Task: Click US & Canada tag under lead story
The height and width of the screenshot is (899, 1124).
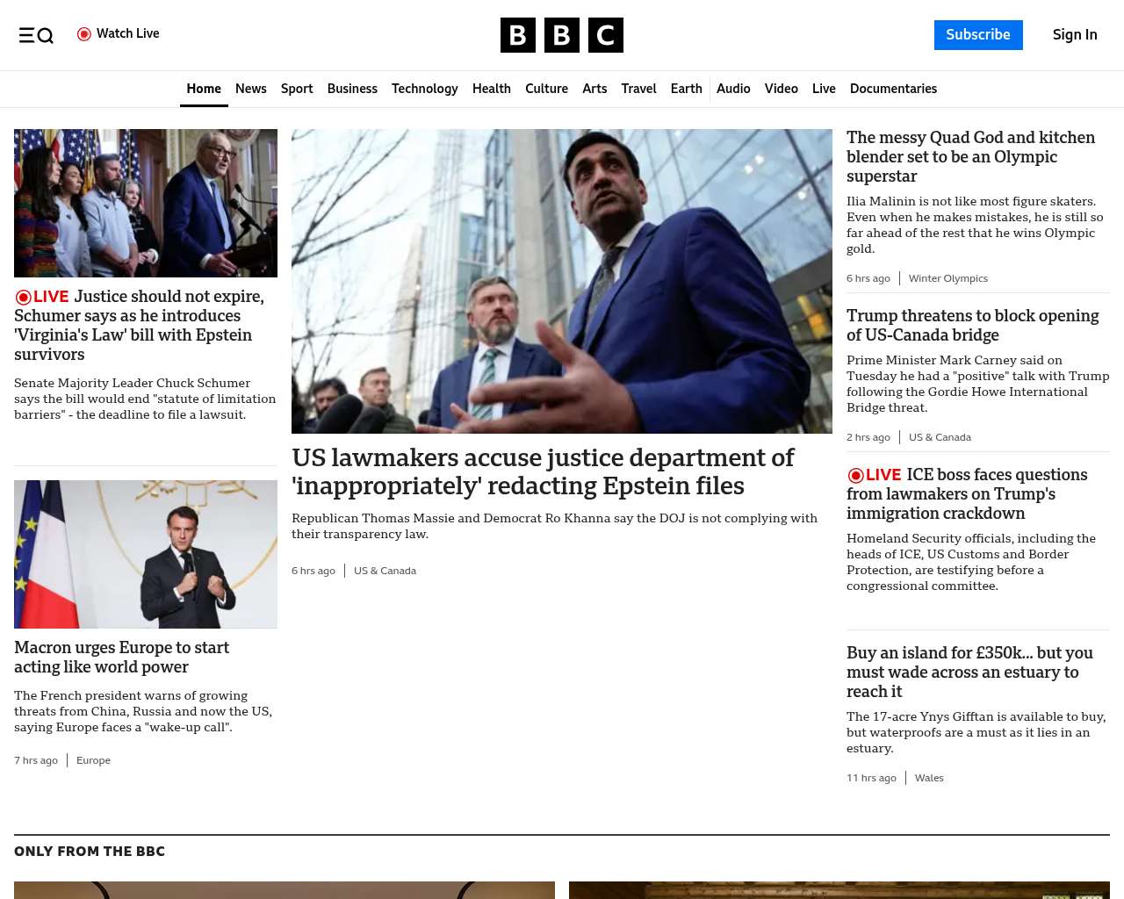Action: pos(385,571)
